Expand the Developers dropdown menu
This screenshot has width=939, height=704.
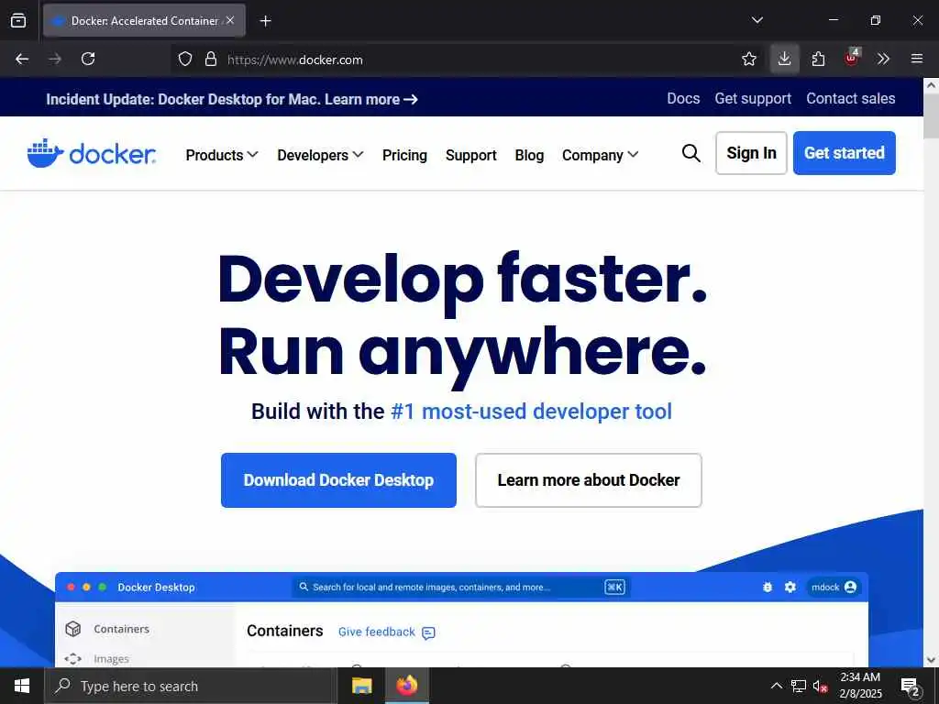pyautogui.click(x=320, y=155)
